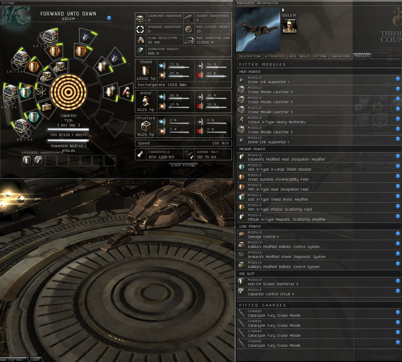Click the Max Targeting Range icon
Image resolution: width=402 pixels, height=362 pixels.
point(189,40)
